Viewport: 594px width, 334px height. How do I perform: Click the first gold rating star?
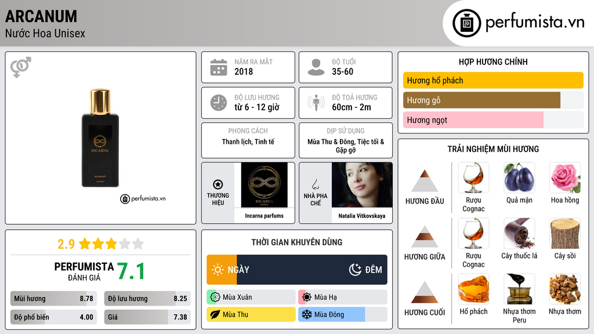tap(85, 244)
